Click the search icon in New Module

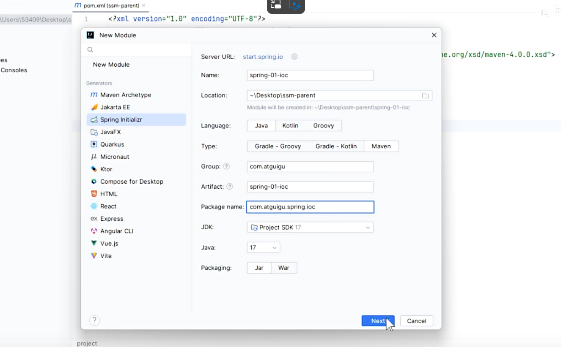tap(90, 50)
